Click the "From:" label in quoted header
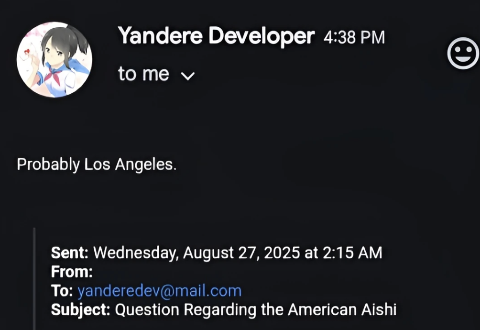The width and height of the screenshot is (480, 330). coord(72,272)
